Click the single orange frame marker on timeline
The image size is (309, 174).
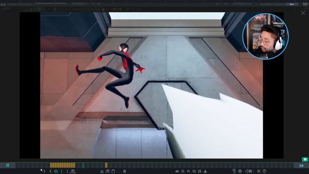(106, 165)
